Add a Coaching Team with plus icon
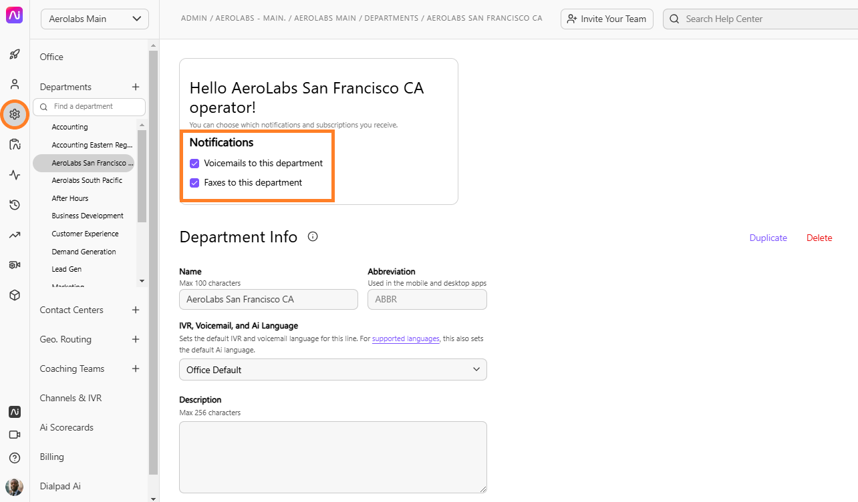This screenshot has height=502, width=858. click(136, 368)
